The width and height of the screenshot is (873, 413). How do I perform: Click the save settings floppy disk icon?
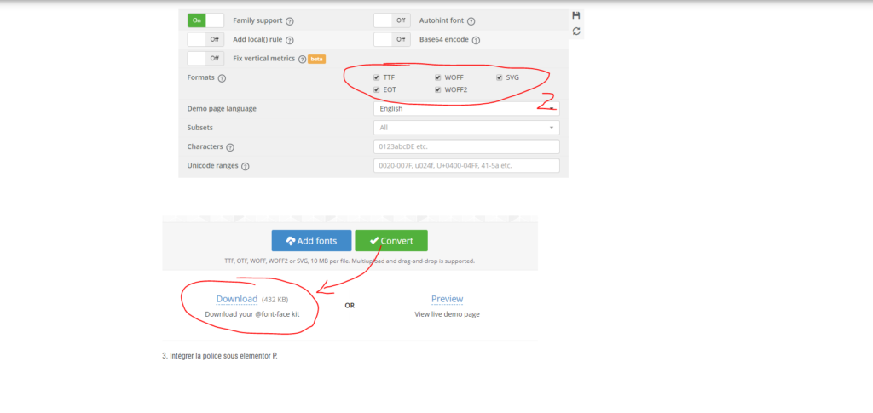(576, 15)
